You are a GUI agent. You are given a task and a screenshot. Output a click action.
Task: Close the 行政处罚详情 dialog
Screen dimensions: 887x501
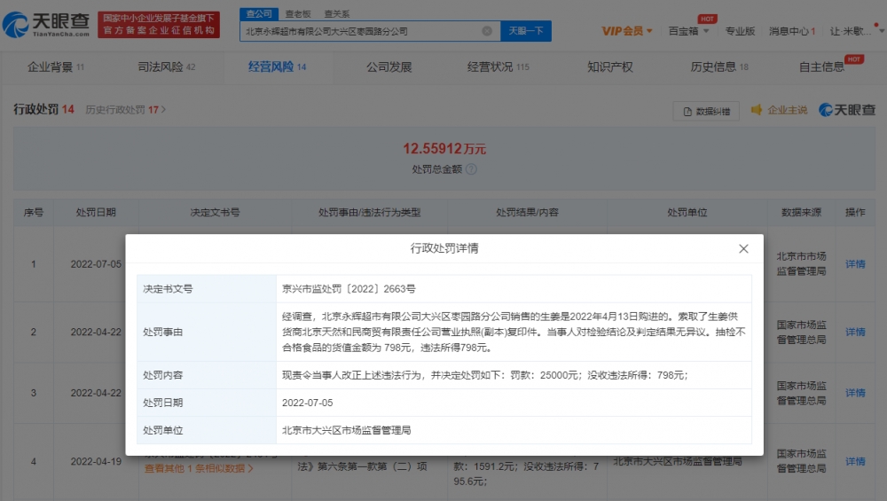[743, 249]
